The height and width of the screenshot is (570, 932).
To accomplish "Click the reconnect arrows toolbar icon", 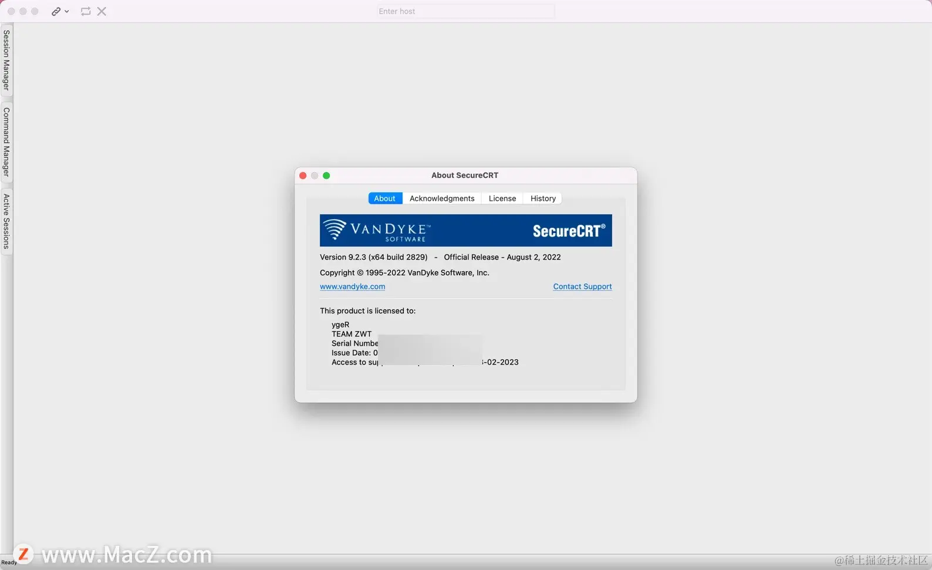I will click(x=86, y=11).
